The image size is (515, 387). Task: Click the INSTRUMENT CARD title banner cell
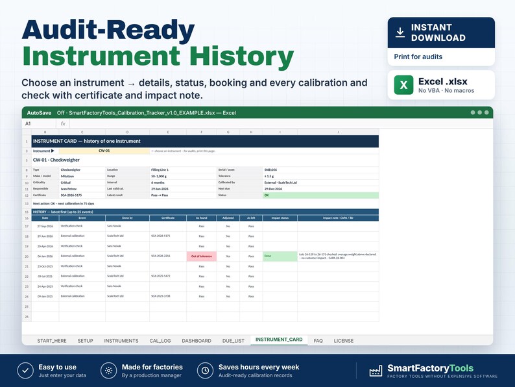(x=205, y=141)
